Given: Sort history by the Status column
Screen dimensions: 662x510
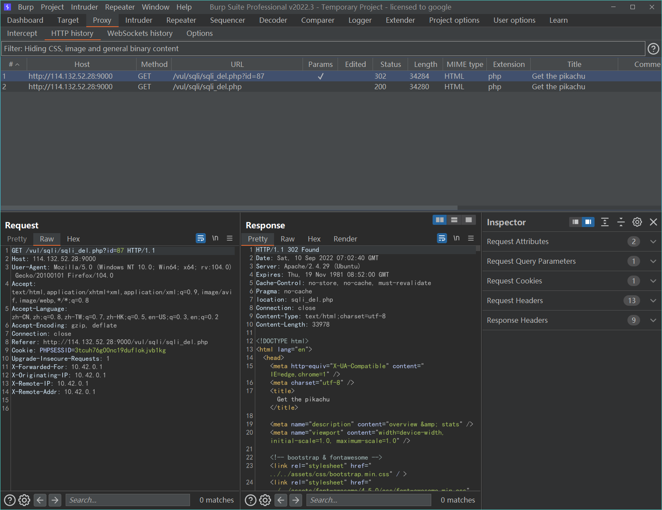Looking at the screenshot, I should tap(391, 64).
